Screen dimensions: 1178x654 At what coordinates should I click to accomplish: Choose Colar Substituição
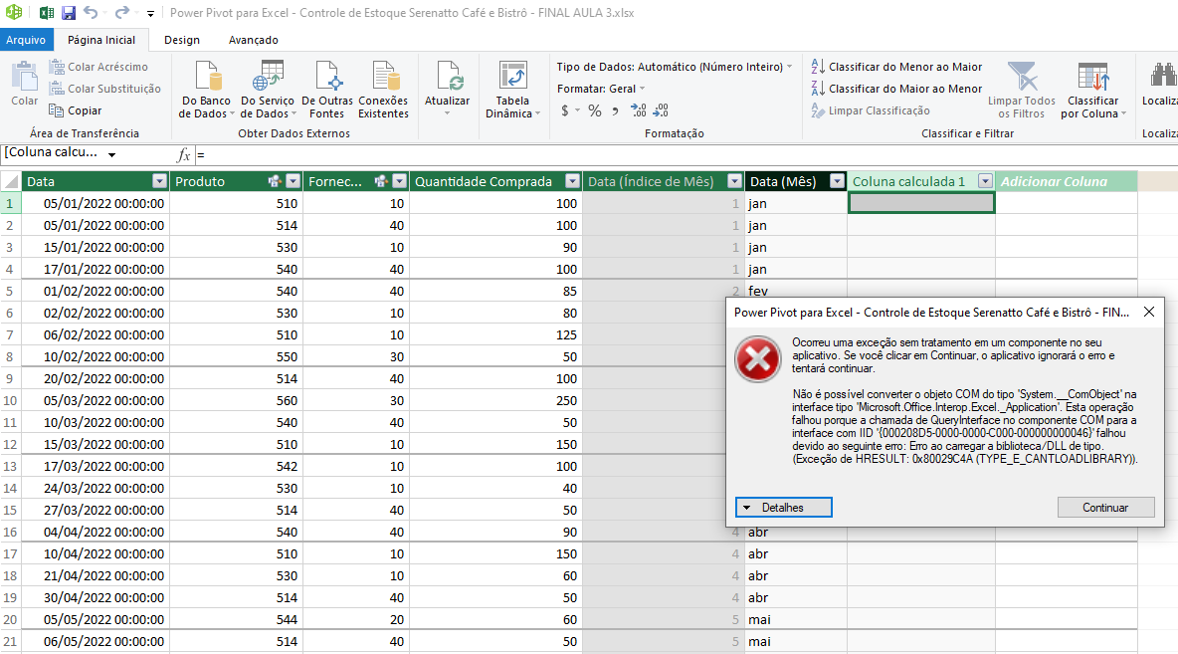point(104,89)
